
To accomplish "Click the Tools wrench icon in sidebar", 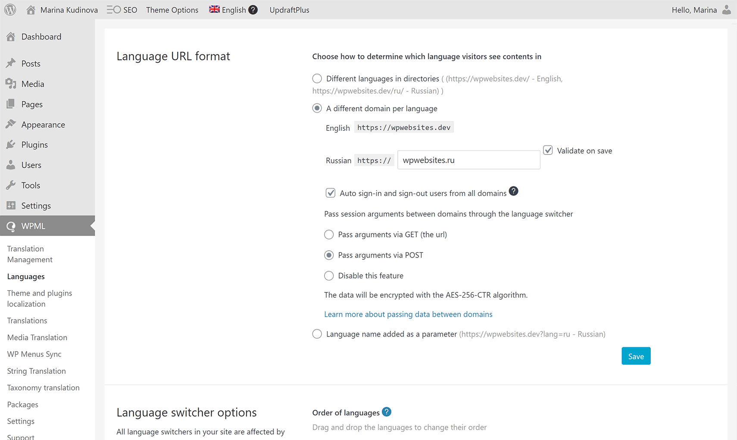I will point(11,185).
